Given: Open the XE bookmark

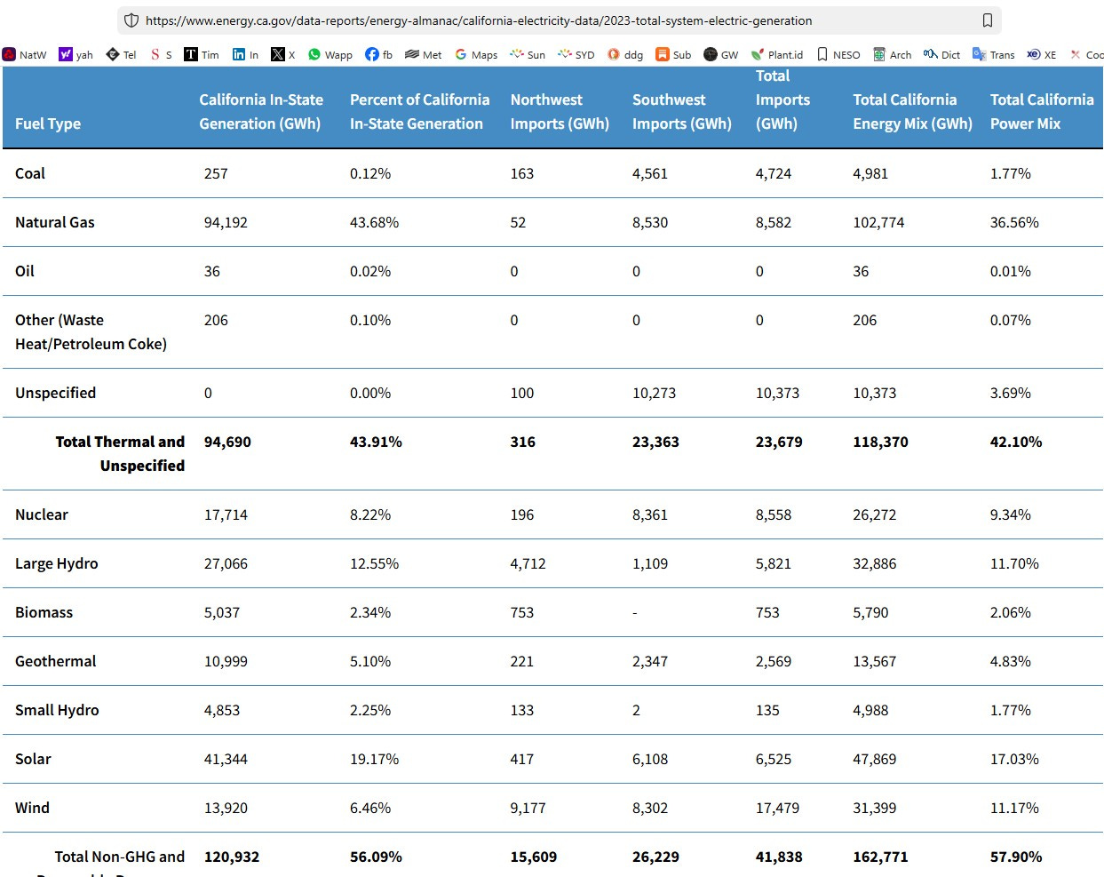Looking at the screenshot, I should point(1042,54).
